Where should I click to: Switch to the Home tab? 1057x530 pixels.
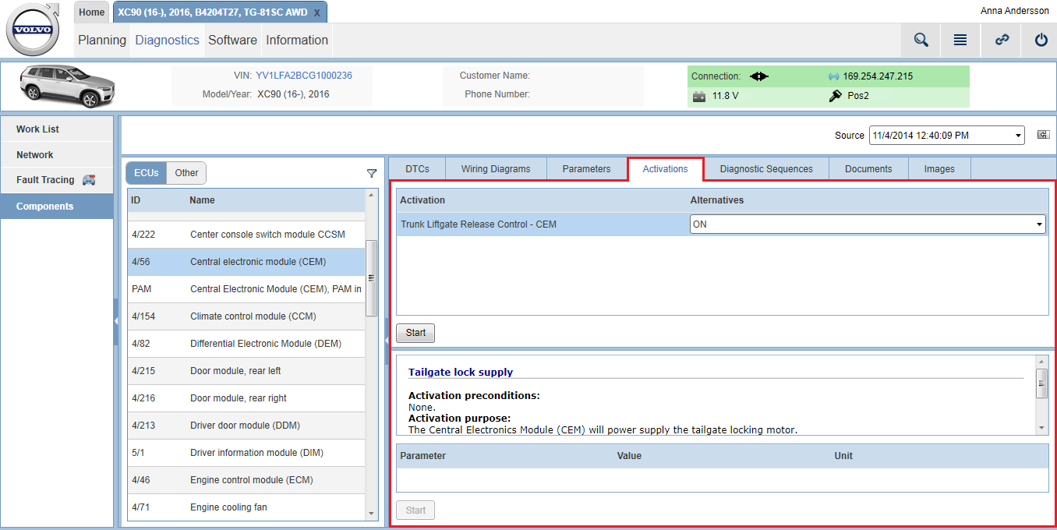pos(92,12)
